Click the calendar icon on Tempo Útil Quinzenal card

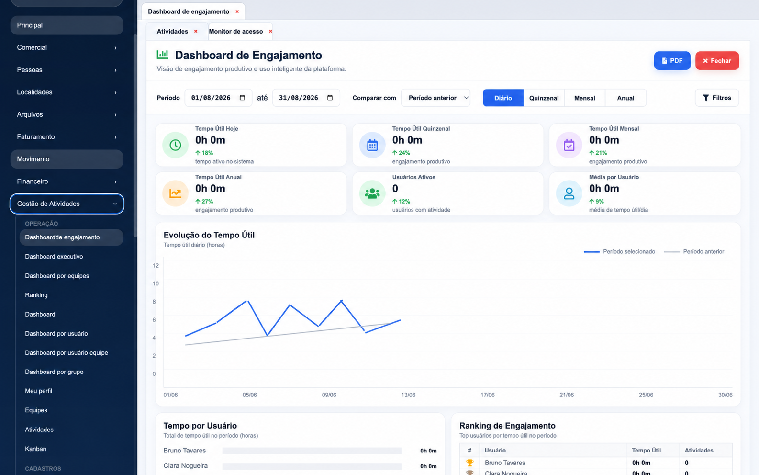(x=372, y=145)
